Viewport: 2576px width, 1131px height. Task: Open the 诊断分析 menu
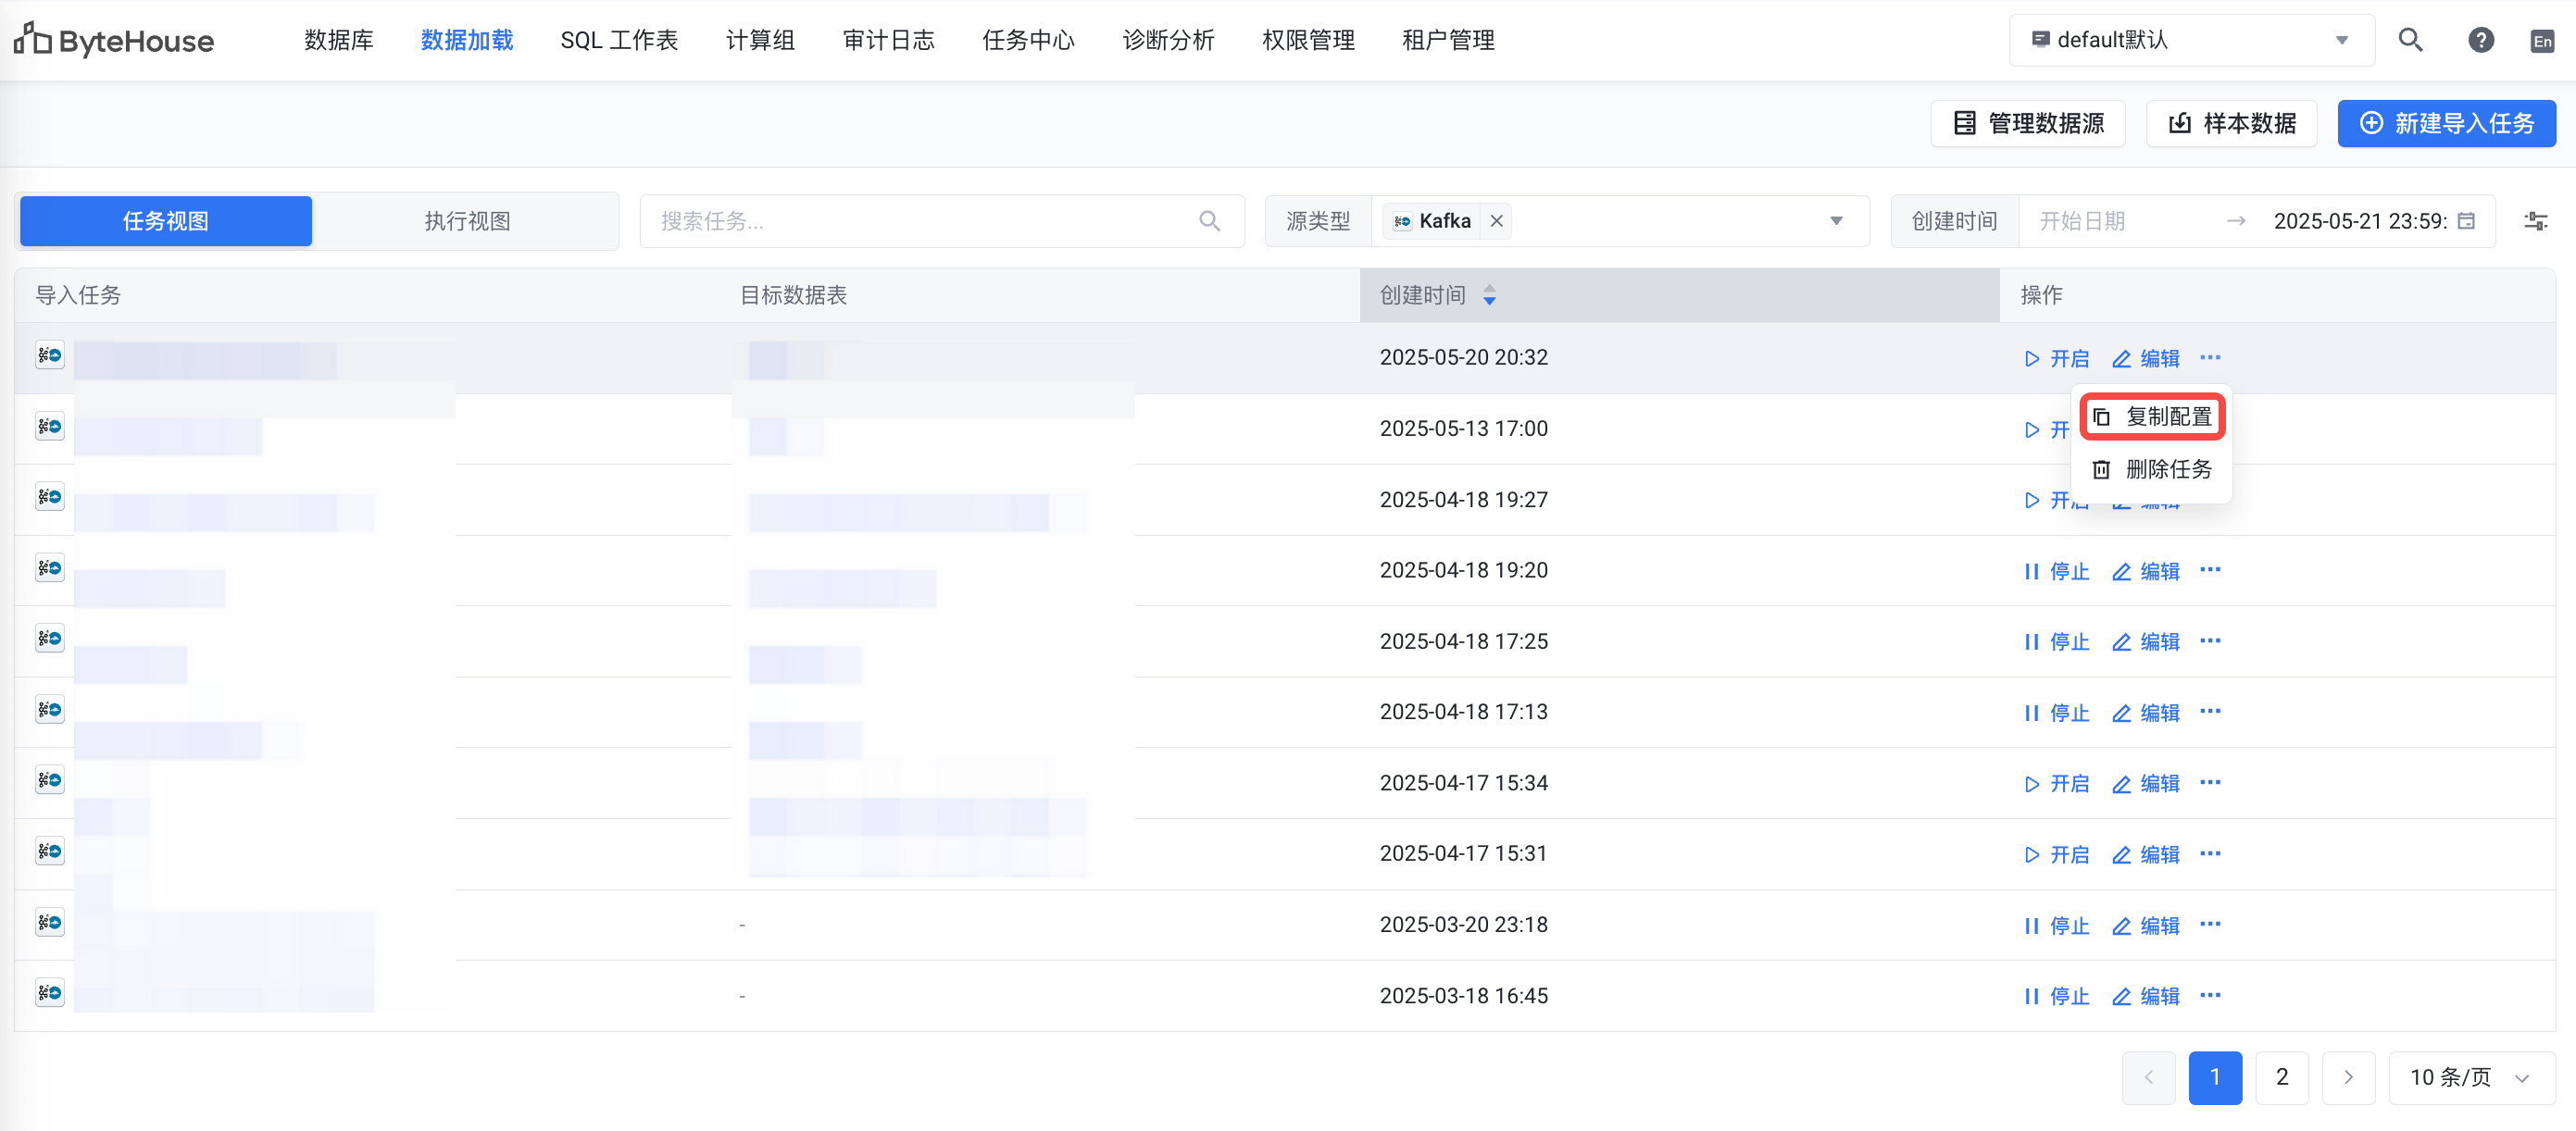pyautogui.click(x=1168, y=40)
